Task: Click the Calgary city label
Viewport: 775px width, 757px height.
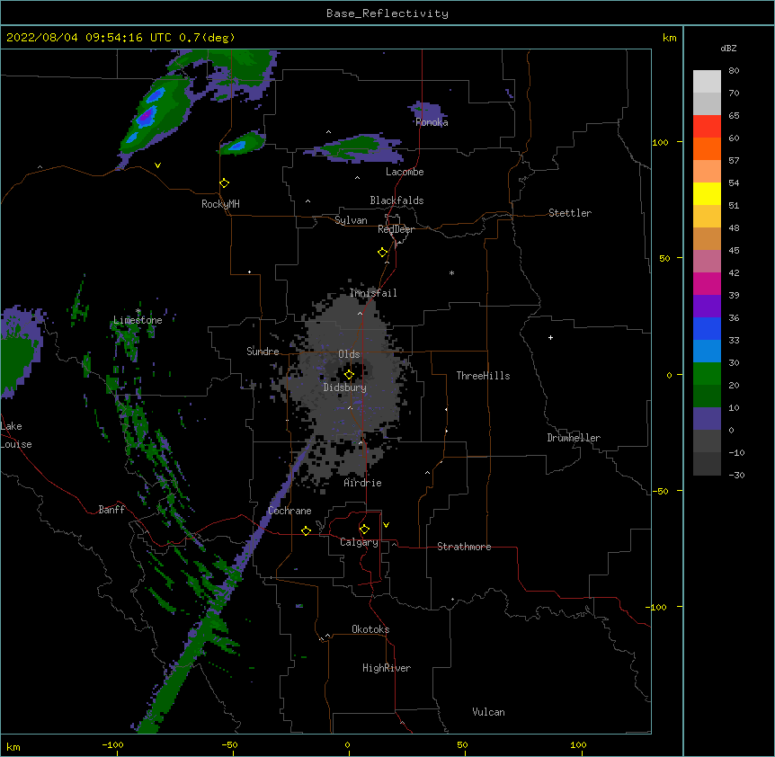Action: [359, 542]
